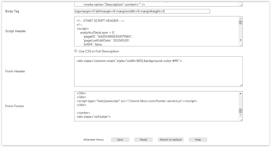Click the '<center>' line in Form Footer

coord(84,113)
